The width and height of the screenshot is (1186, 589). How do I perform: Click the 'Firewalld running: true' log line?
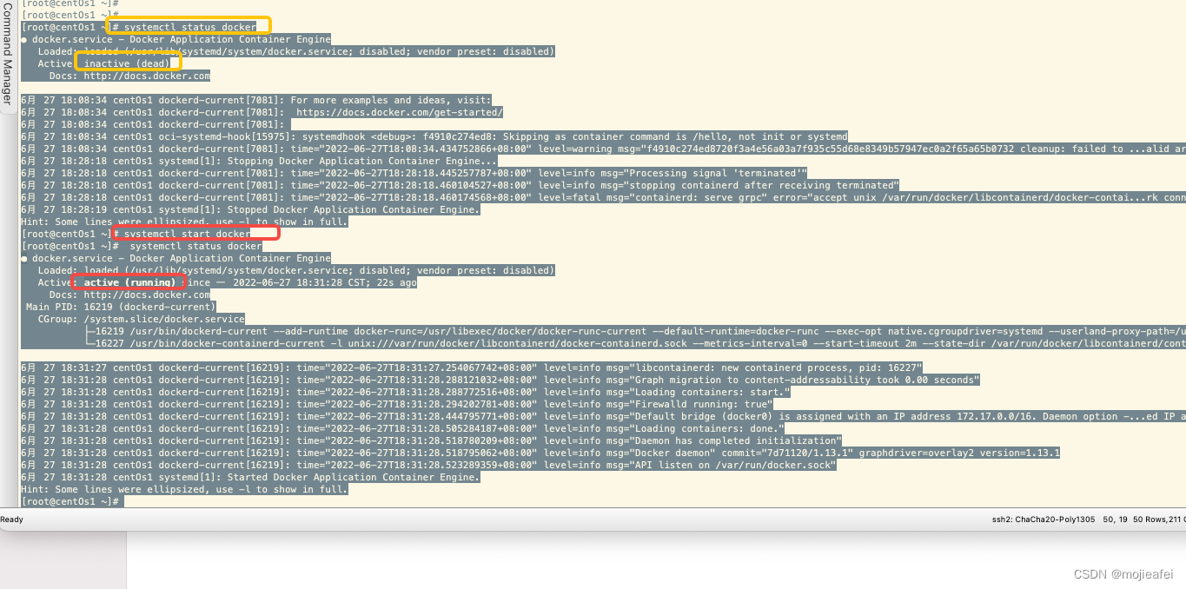396,404
